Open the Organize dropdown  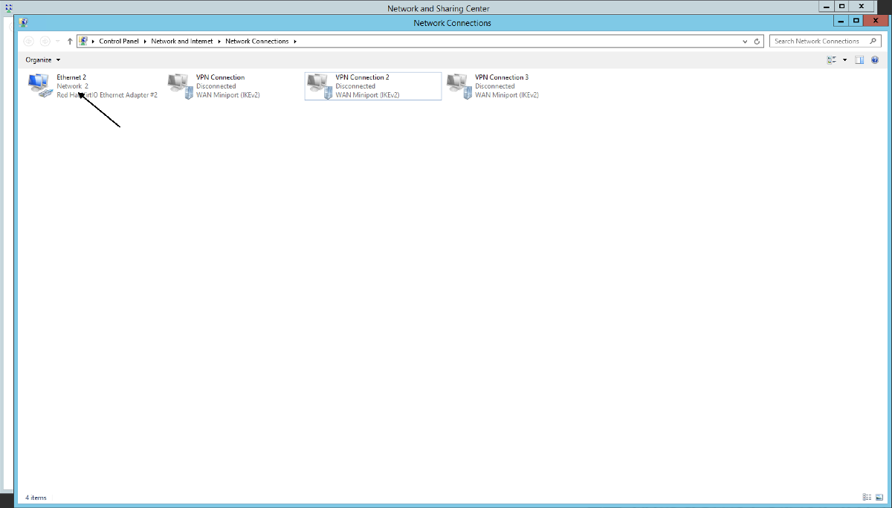tap(42, 60)
